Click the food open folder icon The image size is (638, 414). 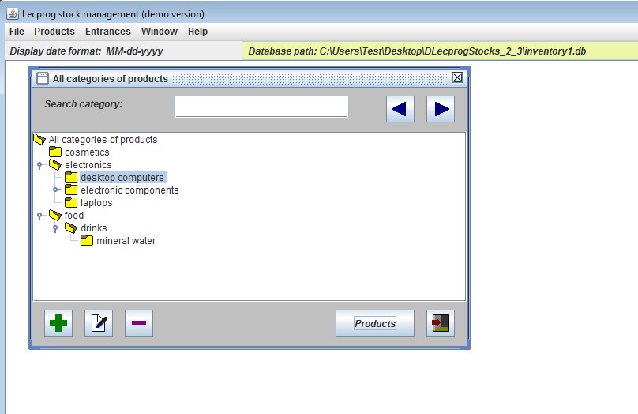point(55,216)
